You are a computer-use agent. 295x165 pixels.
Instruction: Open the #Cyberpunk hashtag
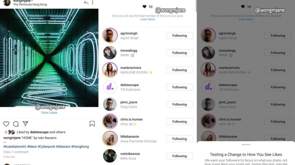[x=47, y=147]
